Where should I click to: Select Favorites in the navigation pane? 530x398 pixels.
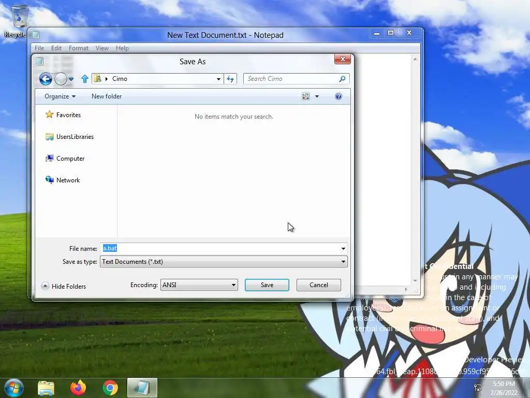coord(63,115)
